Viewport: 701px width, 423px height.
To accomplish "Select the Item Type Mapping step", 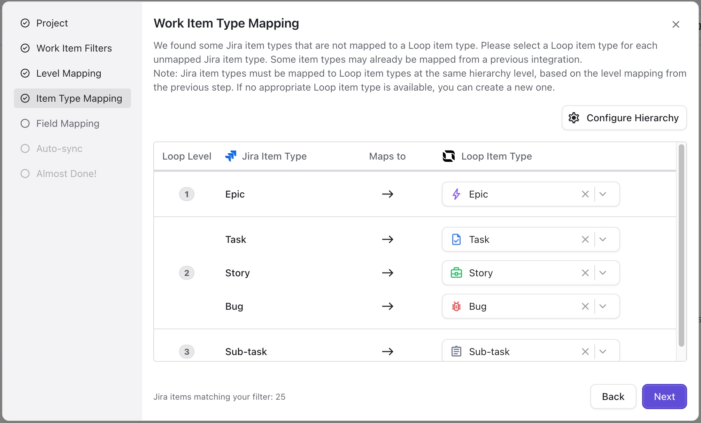I will (72, 98).
